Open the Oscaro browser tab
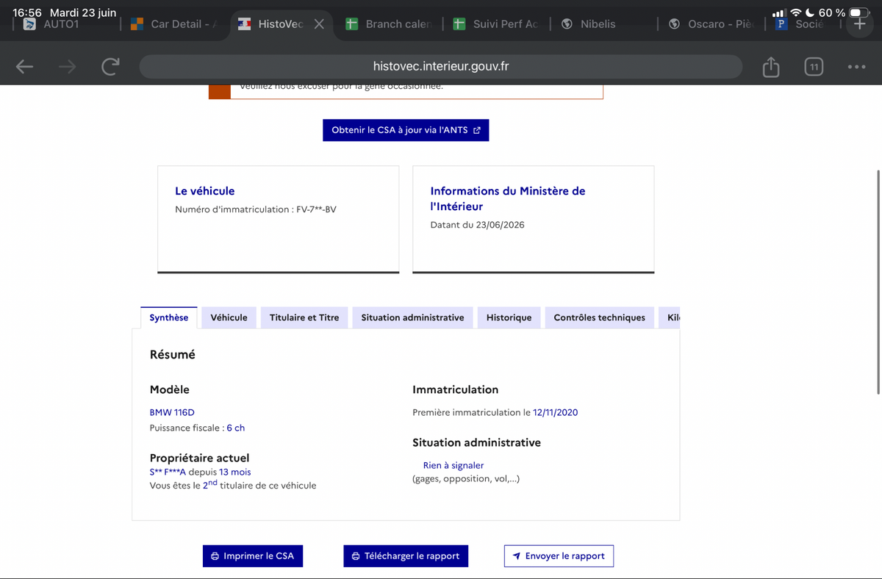Viewport: 882px width, 579px height. [711, 24]
